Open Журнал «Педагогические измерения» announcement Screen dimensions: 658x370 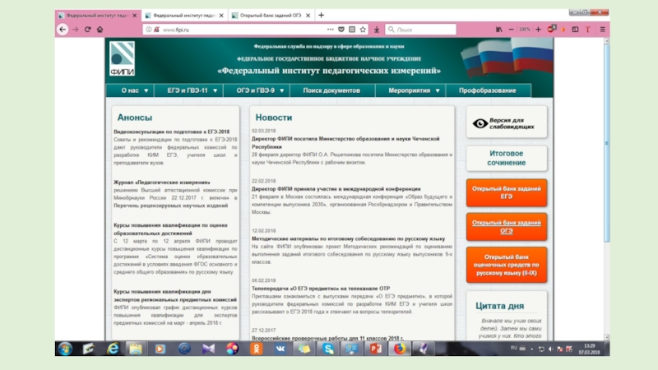tap(161, 183)
